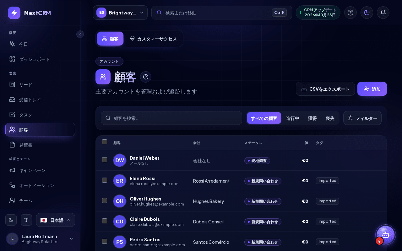Open the 日本語 language selector
This screenshot has width=402, height=251.
coord(56,220)
